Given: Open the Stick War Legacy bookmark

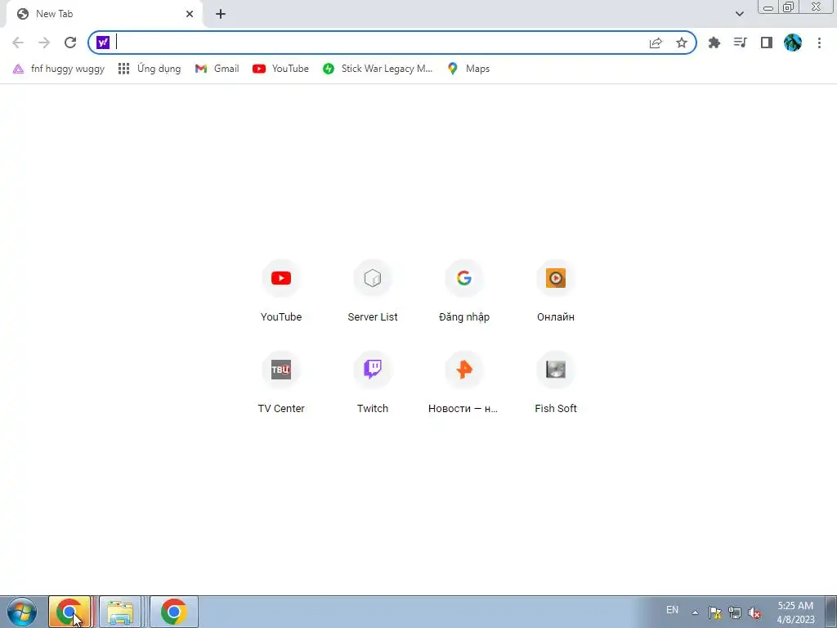Looking at the screenshot, I should [x=378, y=69].
